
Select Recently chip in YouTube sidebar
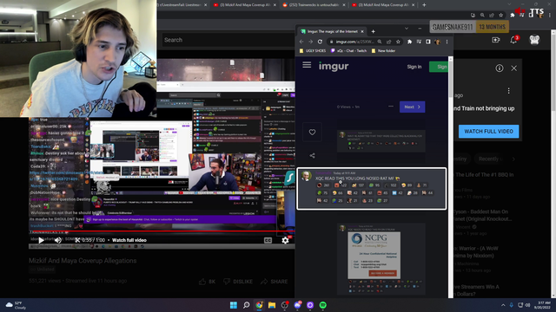[490, 159]
